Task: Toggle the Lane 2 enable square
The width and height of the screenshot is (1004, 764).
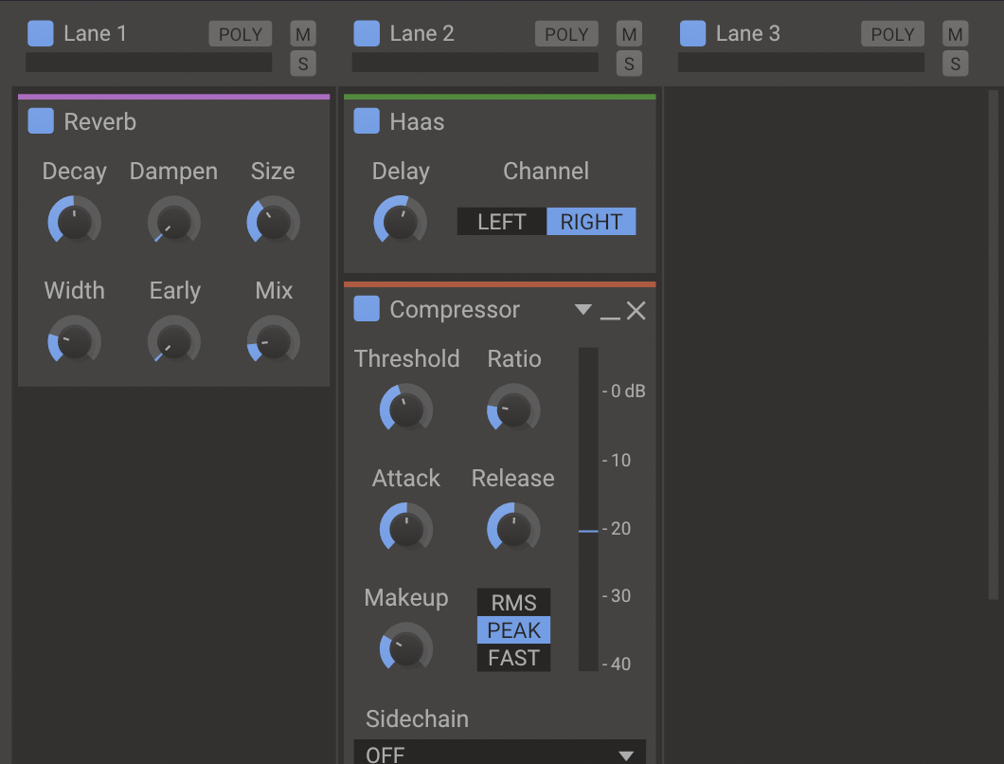Action: (x=367, y=33)
